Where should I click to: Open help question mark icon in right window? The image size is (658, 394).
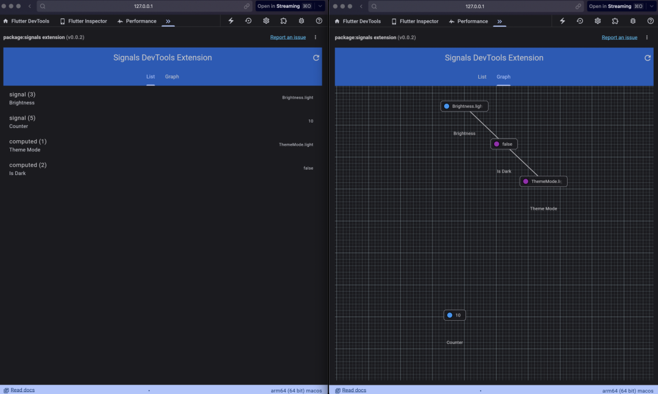pyautogui.click(x=651, y=21)
